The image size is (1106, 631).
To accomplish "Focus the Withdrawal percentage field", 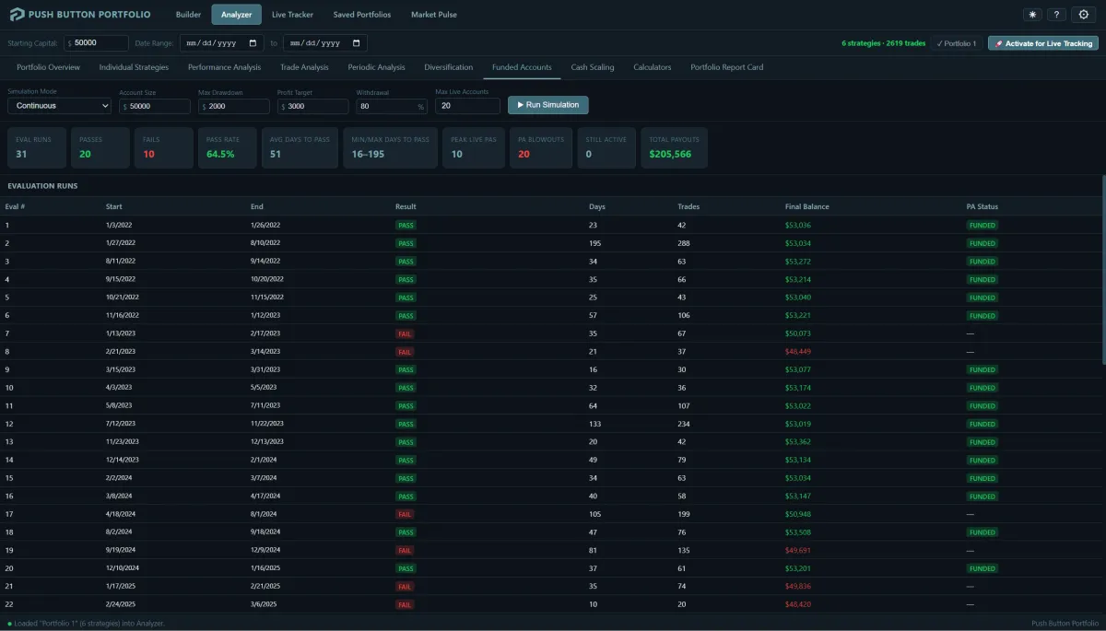I will tap(385, 106).
